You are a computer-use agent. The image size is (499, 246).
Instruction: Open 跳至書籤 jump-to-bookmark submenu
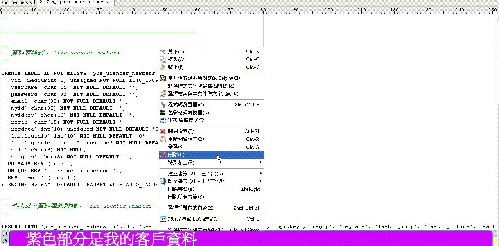[211, 181]
